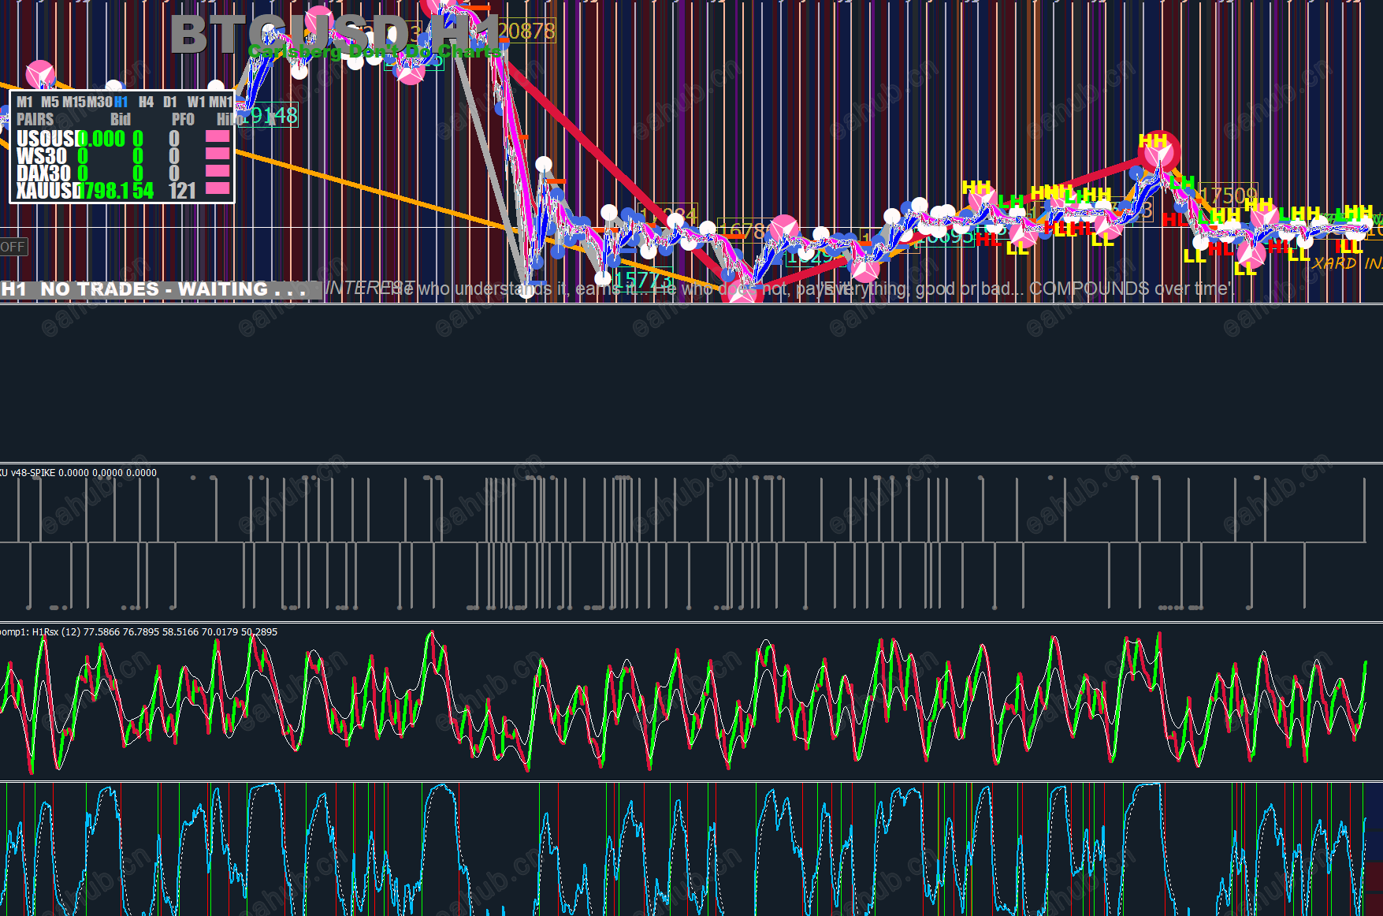Click the 19148 price label
1383x916 pixels.
point(270,116)
